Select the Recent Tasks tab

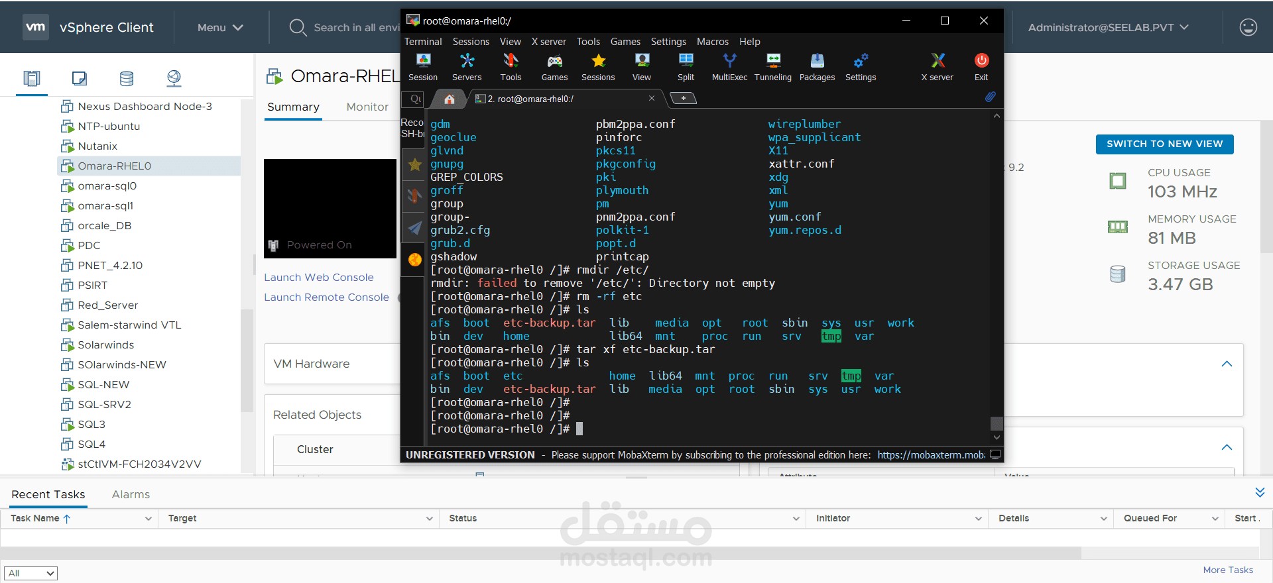tap(48, 494)
